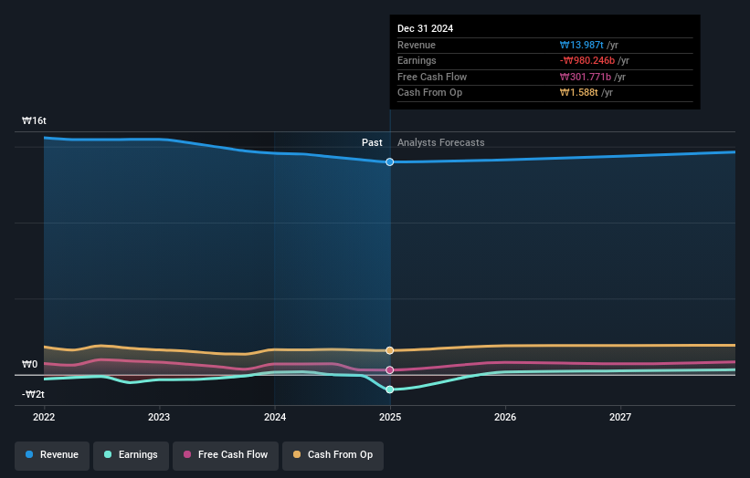
Task: Click the ₩16t y-axis label
Action: pos(34,120)
